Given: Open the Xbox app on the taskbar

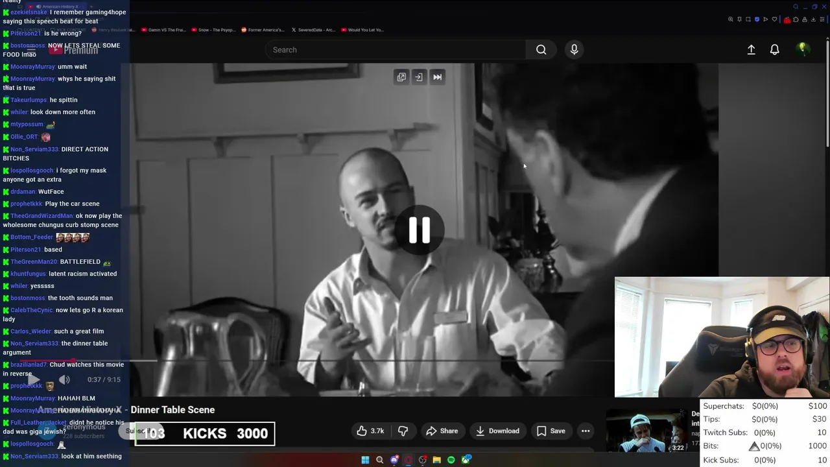Looking at the screenshot, I should (x=466, y=460).
